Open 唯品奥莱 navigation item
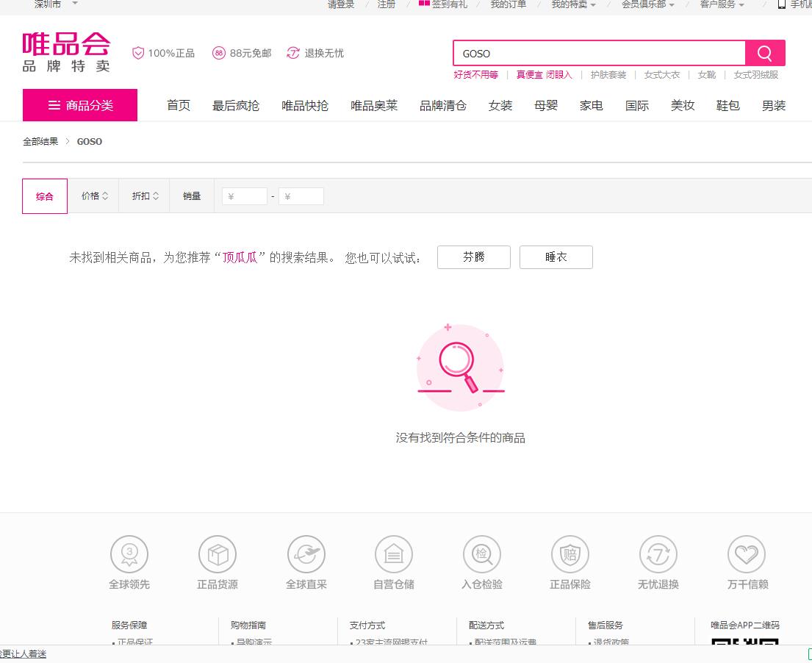 click(x=374, y=106)
